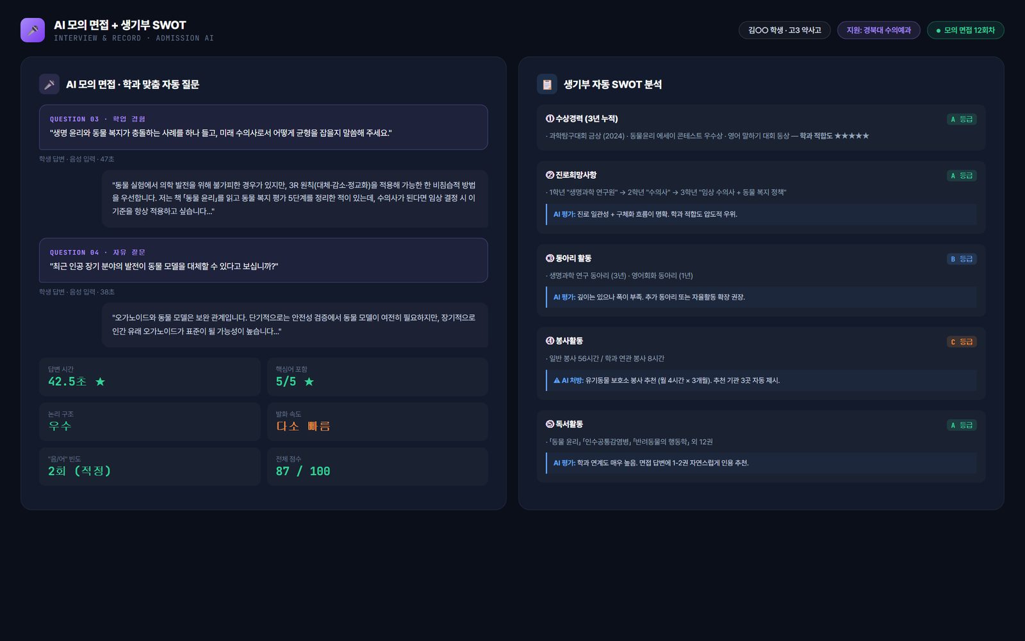Select the 지원: 경북대 수의예과 pill

click(x=879, y=30)
